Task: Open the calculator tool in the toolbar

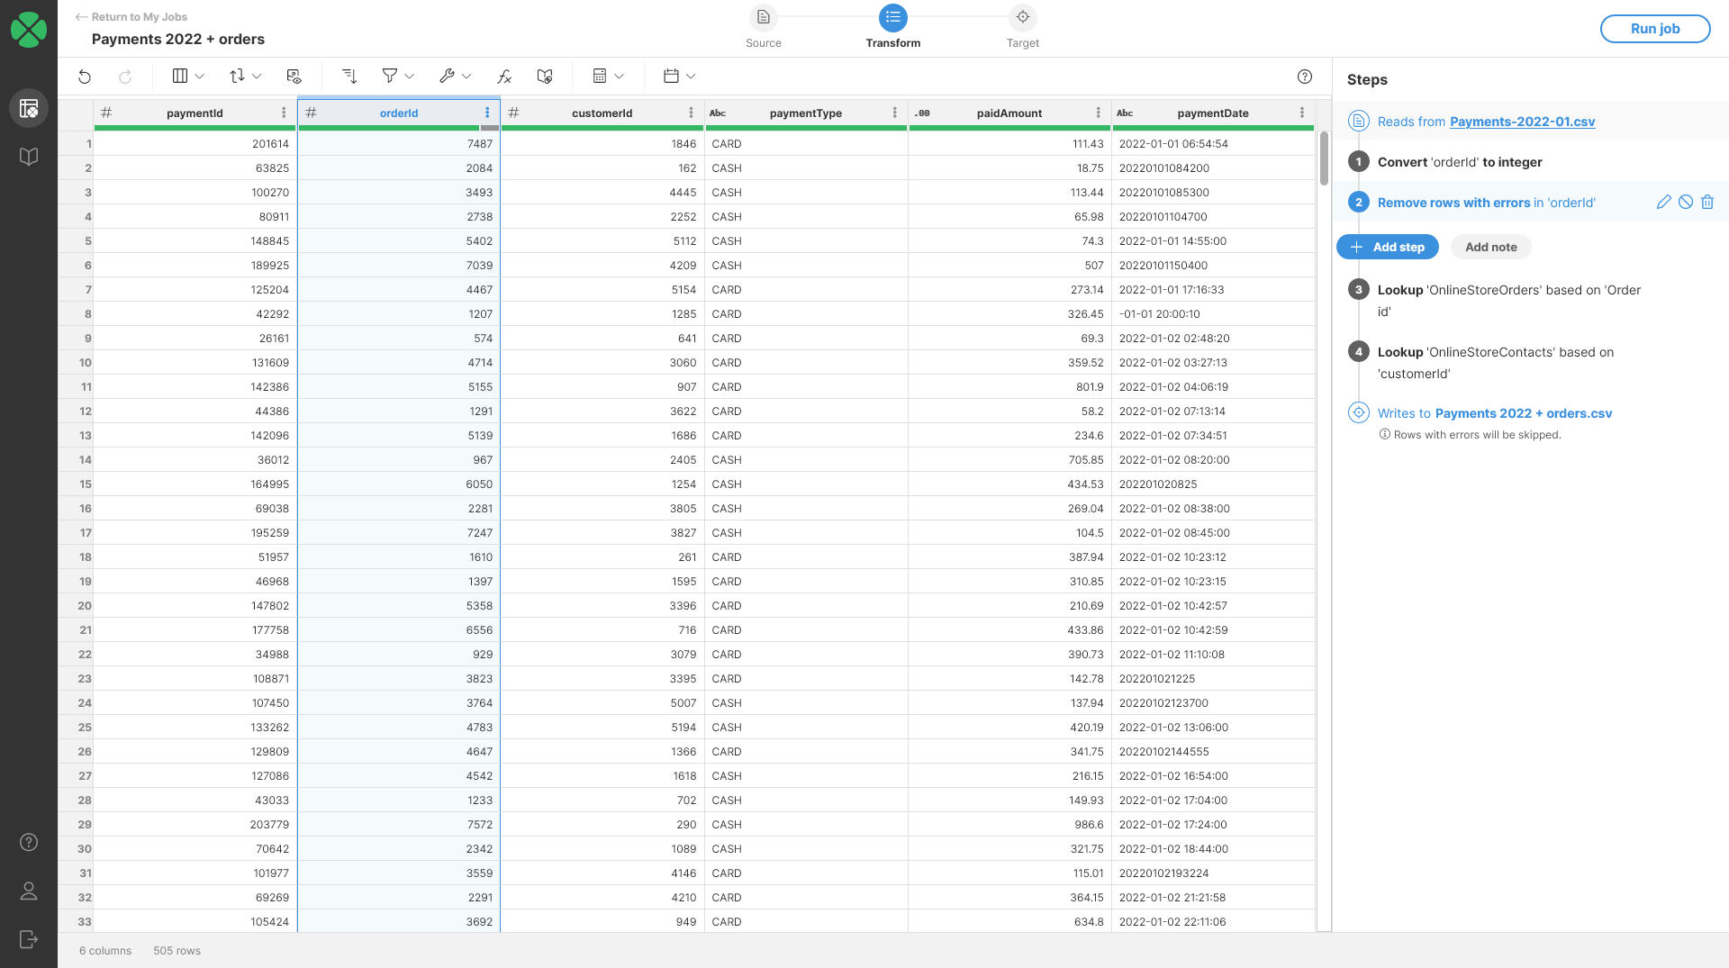Action: [602, 76]
